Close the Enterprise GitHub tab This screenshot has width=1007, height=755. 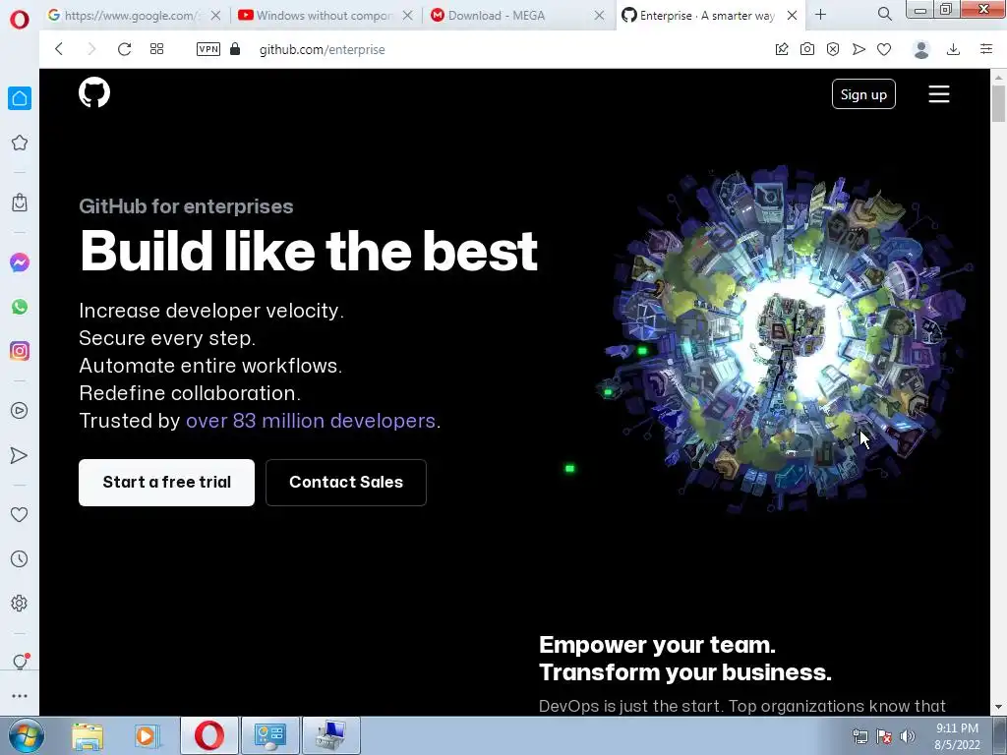[x=792, y=16]
